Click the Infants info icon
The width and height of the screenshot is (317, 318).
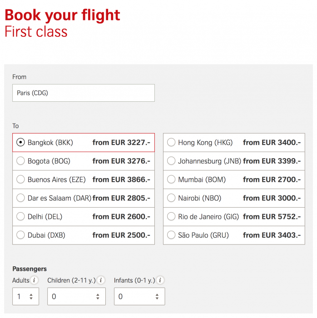click(x=160, y=280)
